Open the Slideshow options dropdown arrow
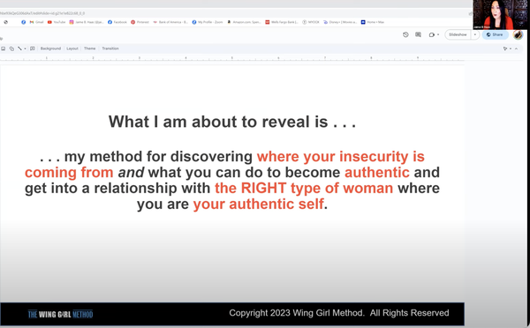The width and height of the screenshot is (530, 328). [x=475, y=34]
